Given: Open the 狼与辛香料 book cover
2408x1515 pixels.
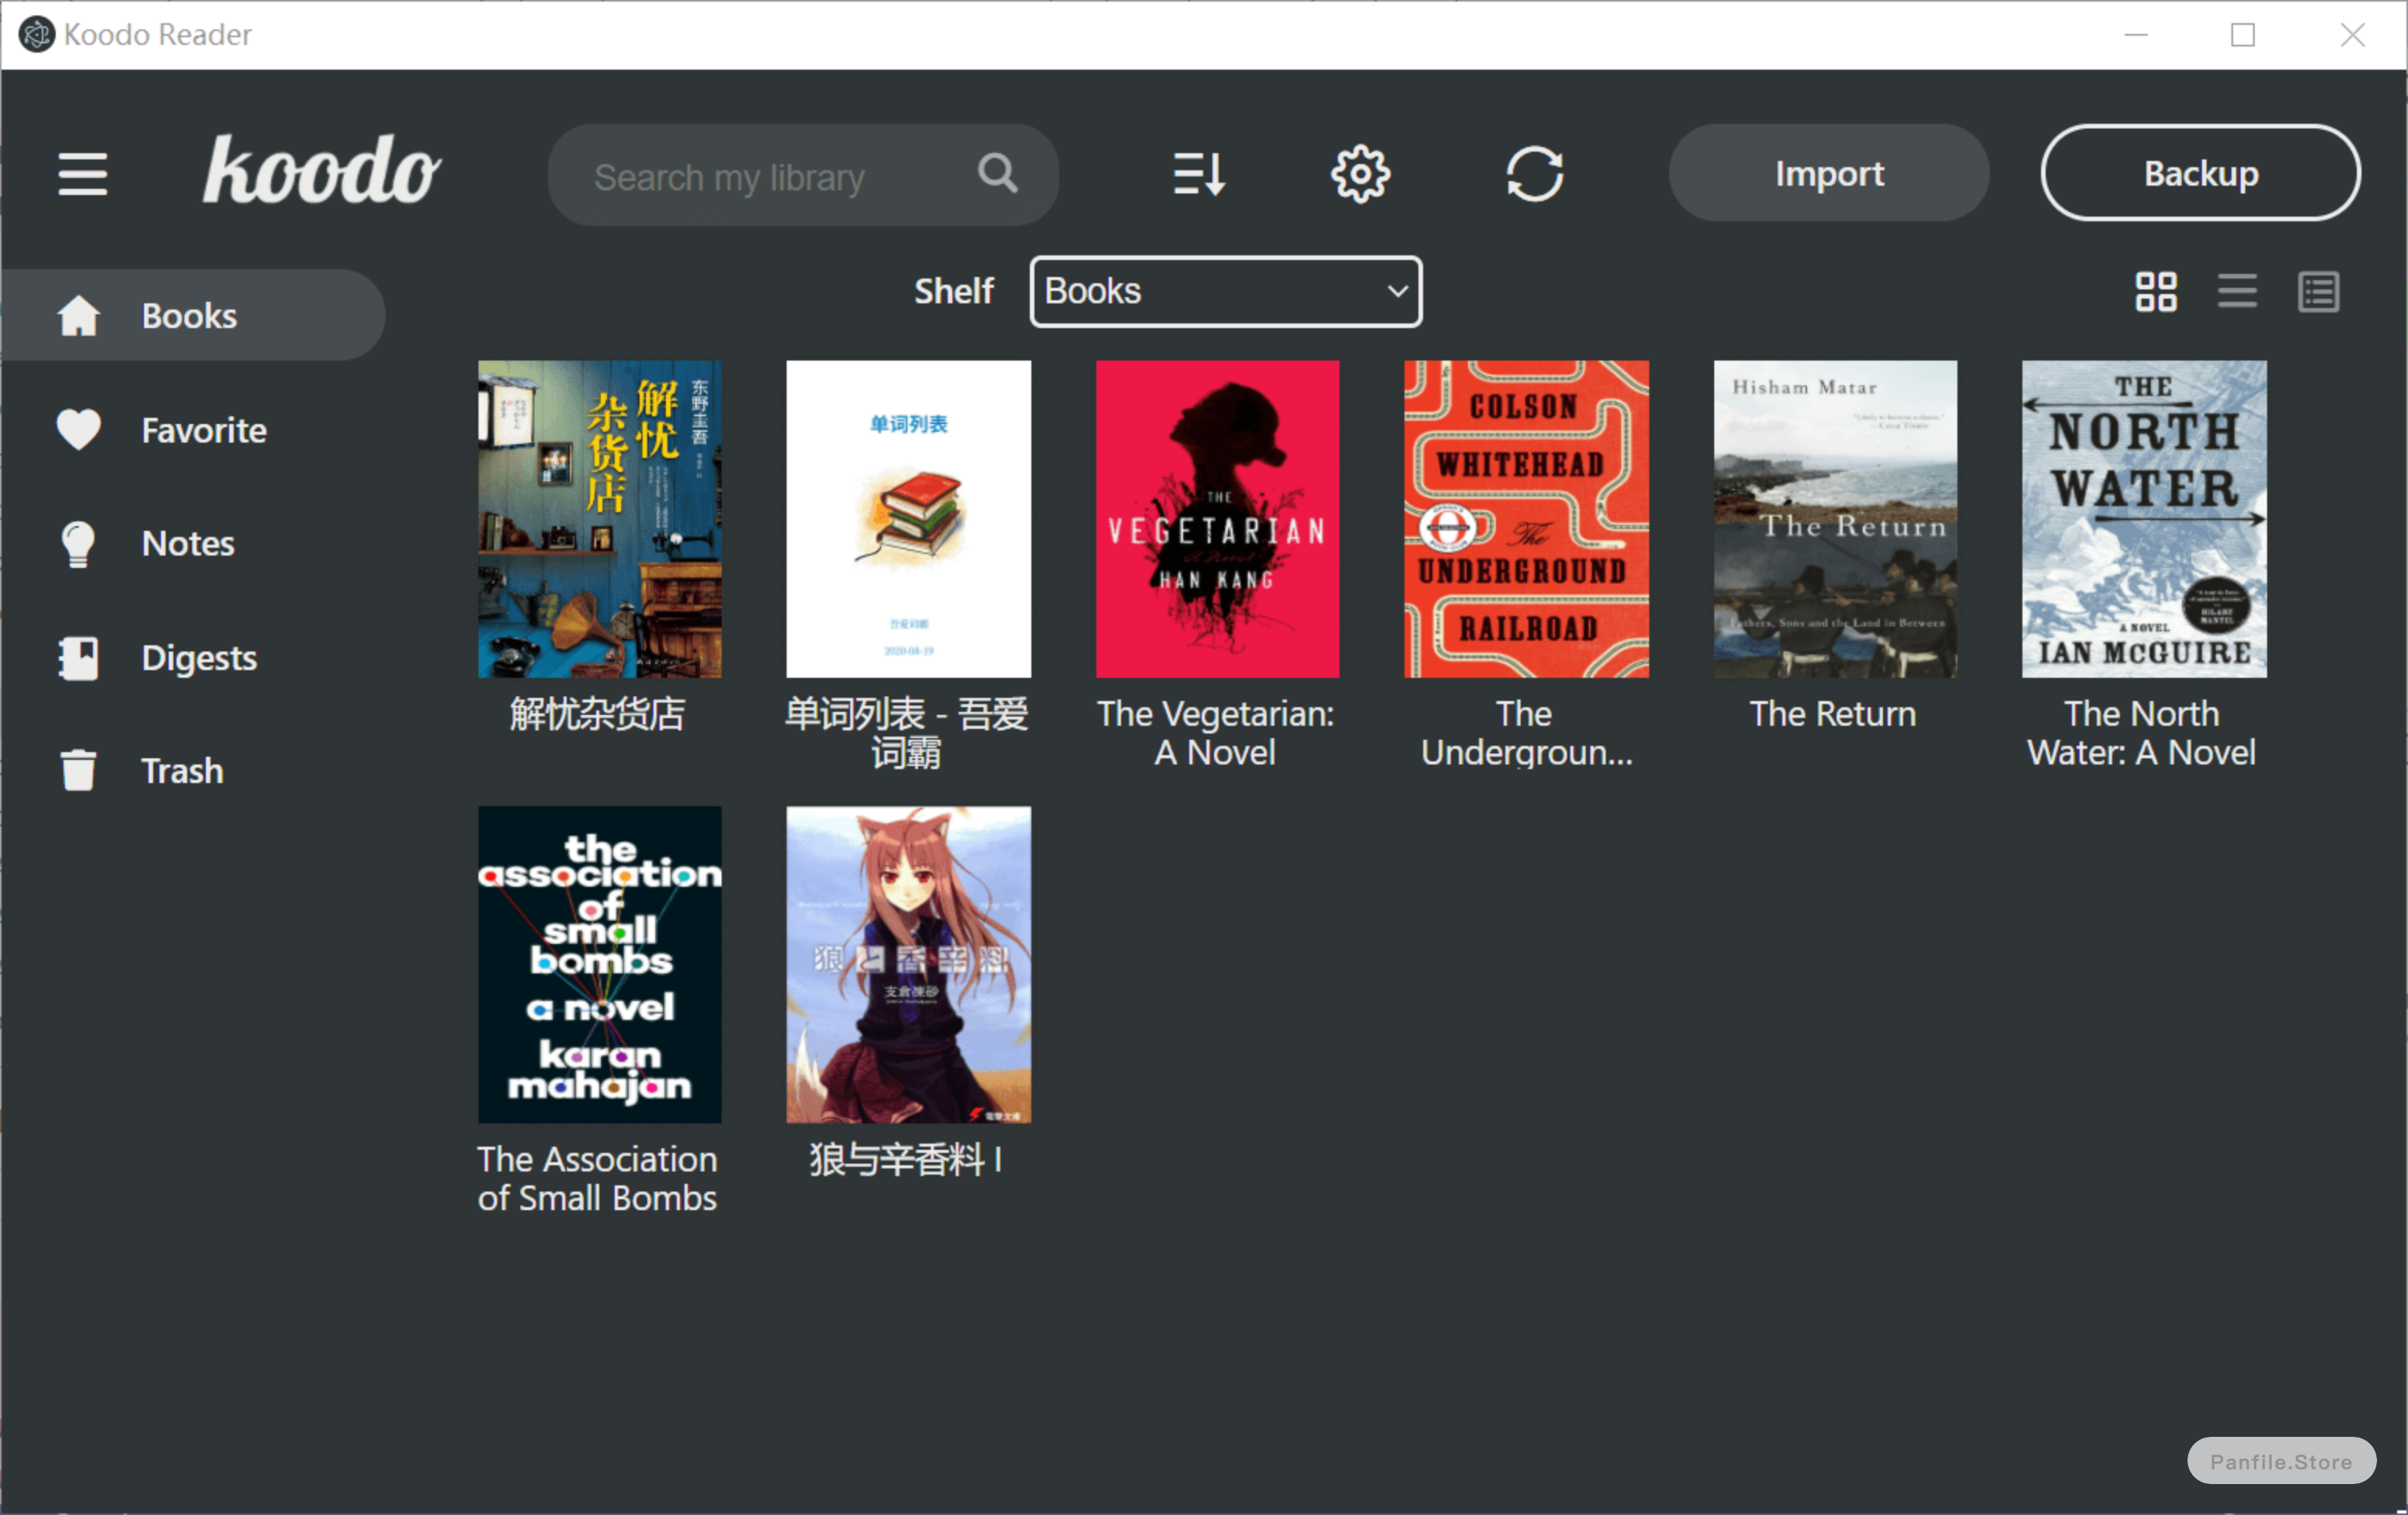Looking at the screenshot, I should (x=908, y=964).
